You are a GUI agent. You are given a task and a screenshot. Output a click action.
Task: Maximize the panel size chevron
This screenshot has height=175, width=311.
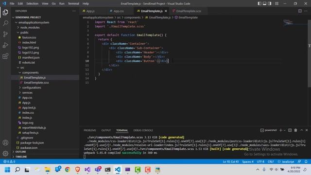301,130
